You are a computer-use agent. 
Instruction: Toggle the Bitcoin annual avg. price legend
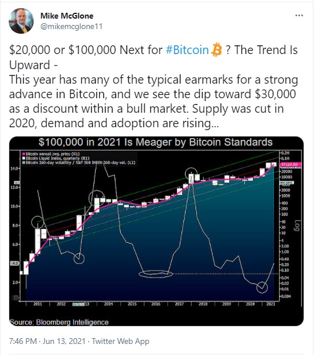point(51,154)
